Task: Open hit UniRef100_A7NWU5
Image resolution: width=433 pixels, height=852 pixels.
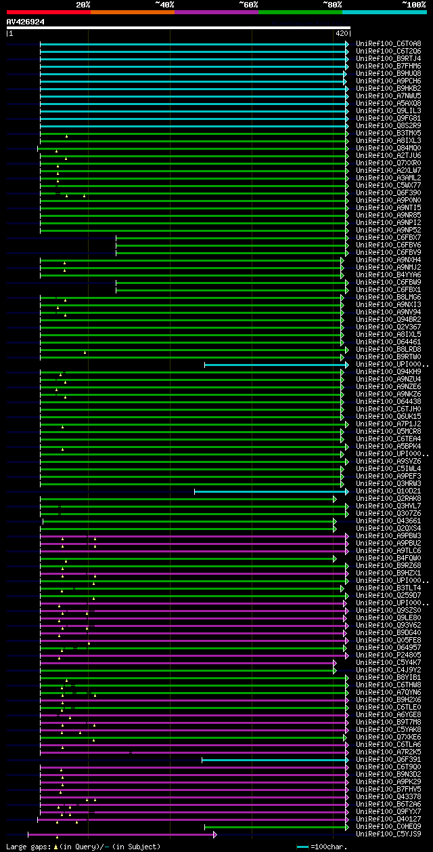Action: [388, 96]
